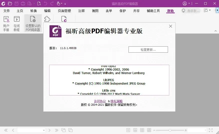
Task: Click the zoom out minus icon
Action: pos(154,130)
